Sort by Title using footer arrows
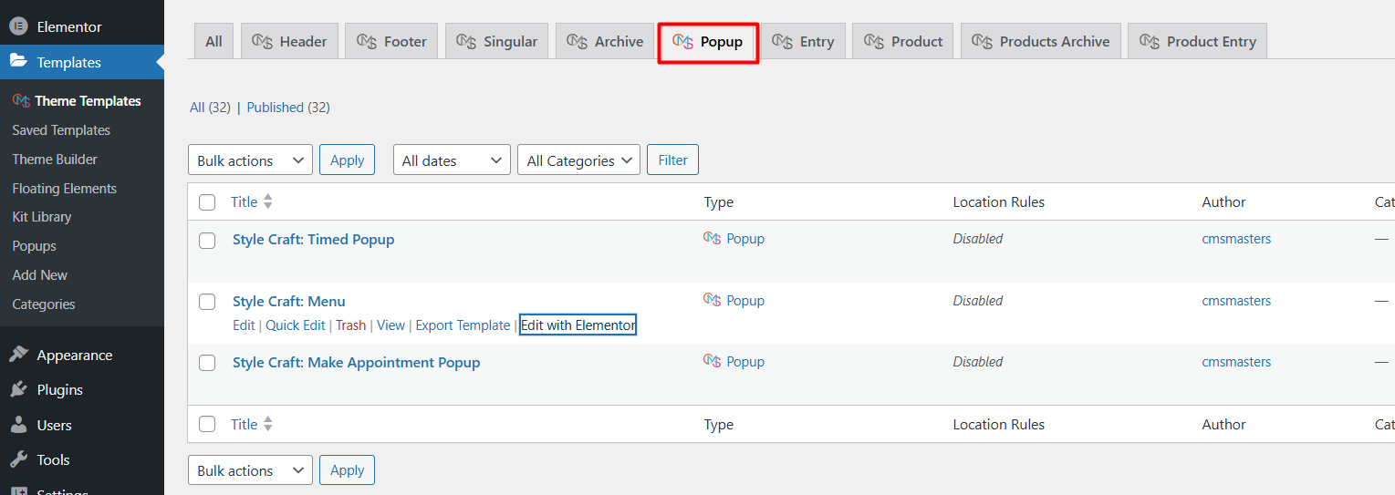This screenshot has height=495, width=1395. pyautogui.click(x=268, y=425)
